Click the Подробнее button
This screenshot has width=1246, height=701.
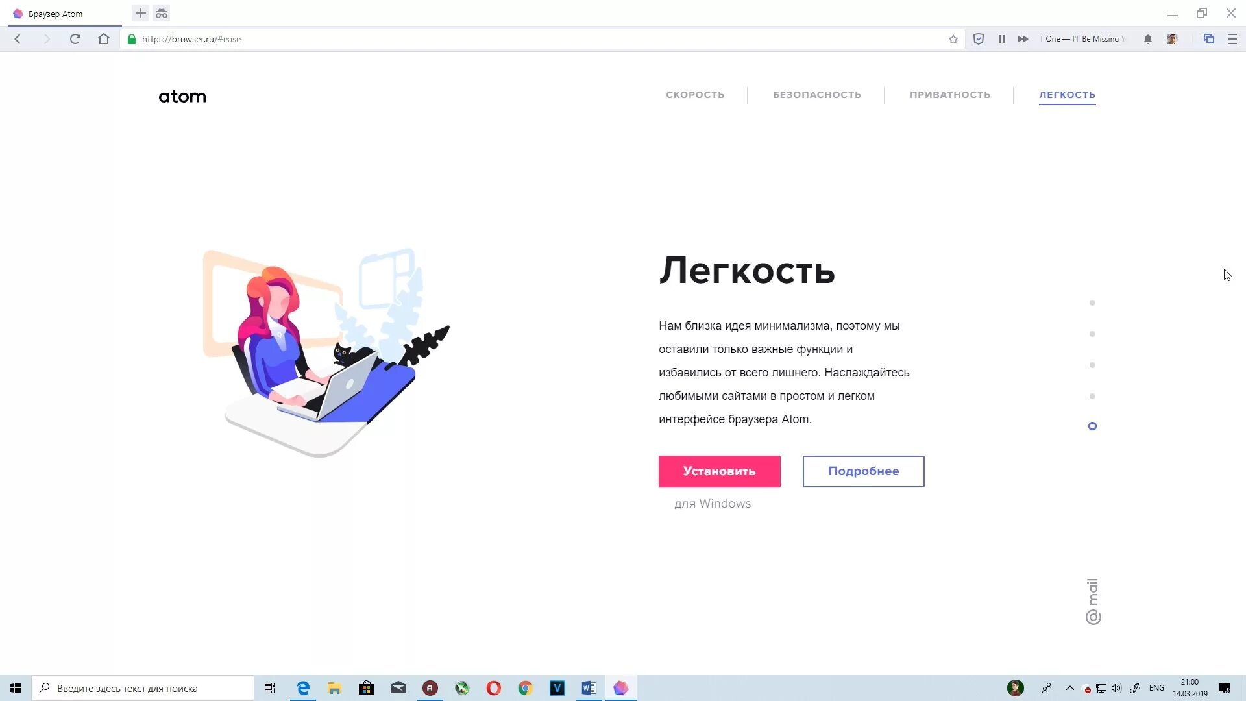click(x=863, y=471)
